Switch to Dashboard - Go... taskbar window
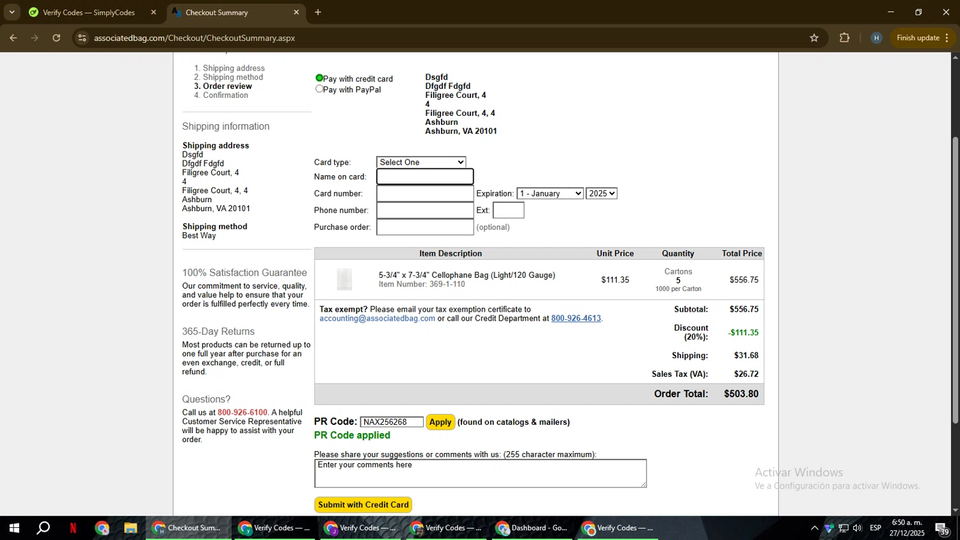 (x=532, y=528)
